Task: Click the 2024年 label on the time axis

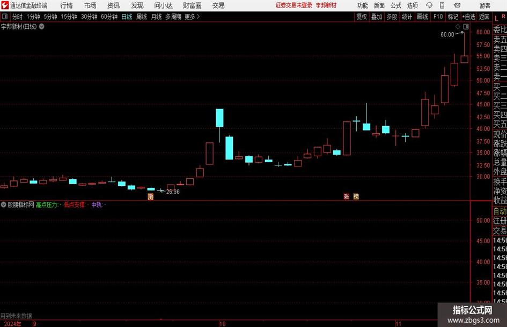Action: [x=13, y=324]
